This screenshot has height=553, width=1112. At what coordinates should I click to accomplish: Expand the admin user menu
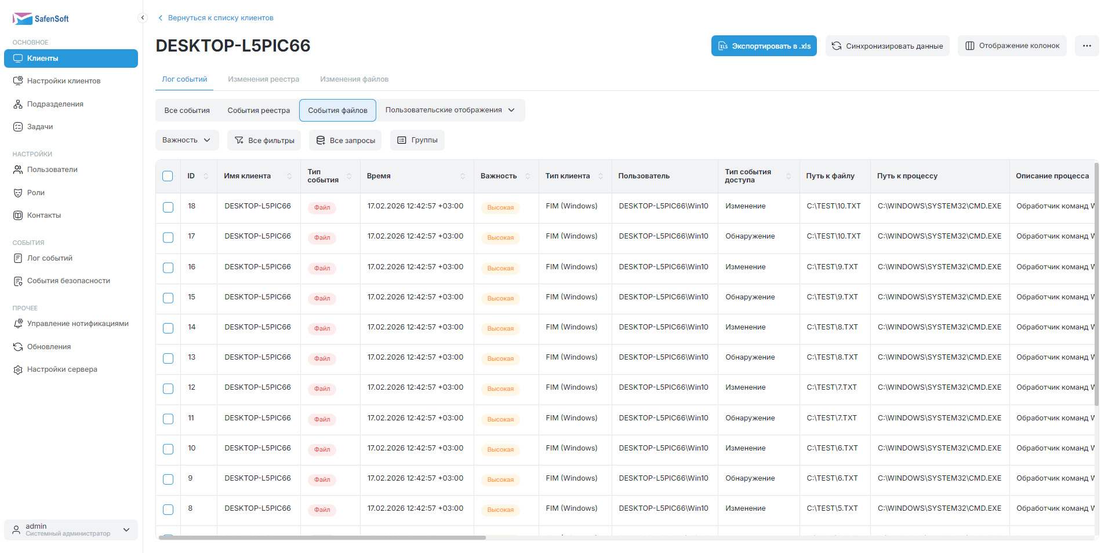(126, 530)
